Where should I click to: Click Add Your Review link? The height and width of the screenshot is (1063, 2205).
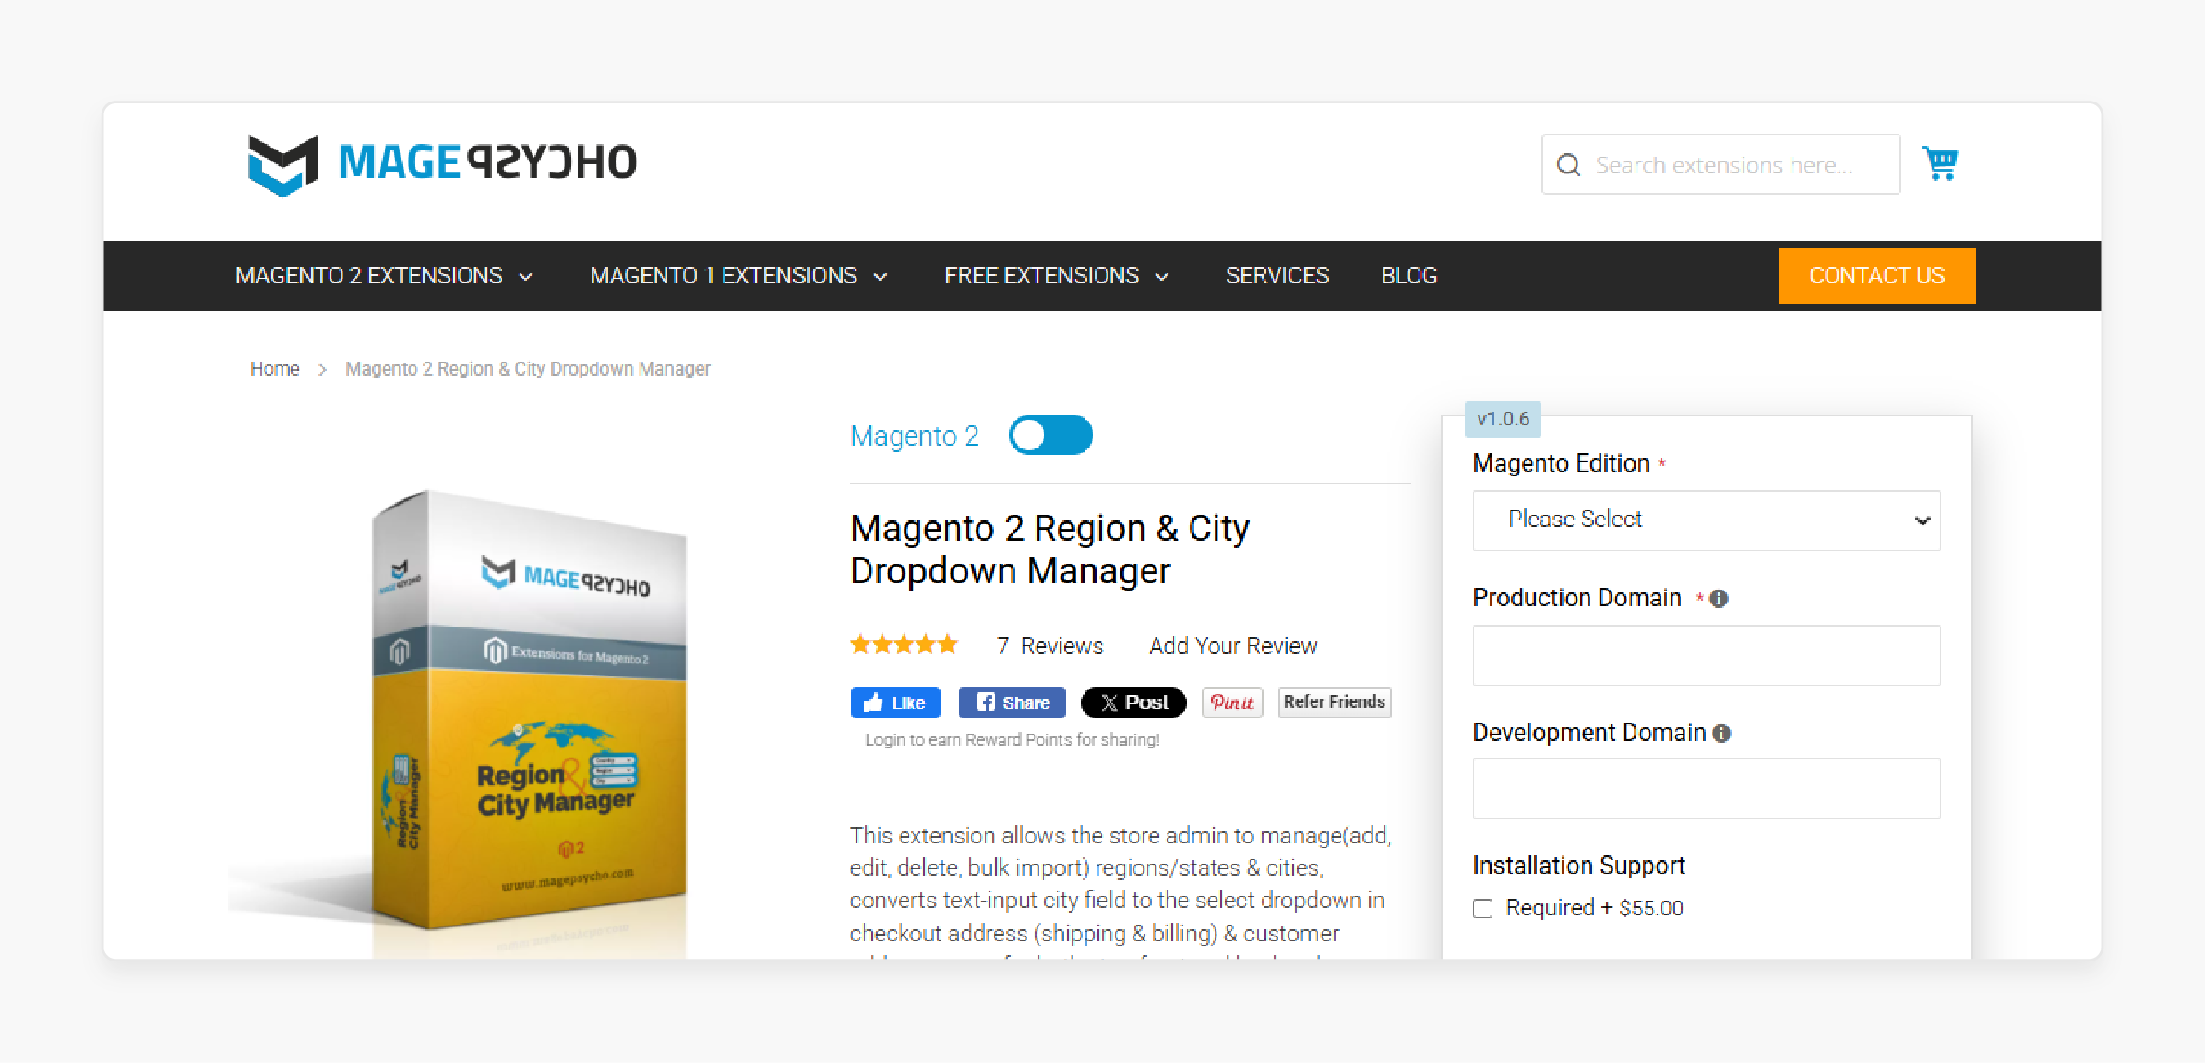coord(1233,646)
